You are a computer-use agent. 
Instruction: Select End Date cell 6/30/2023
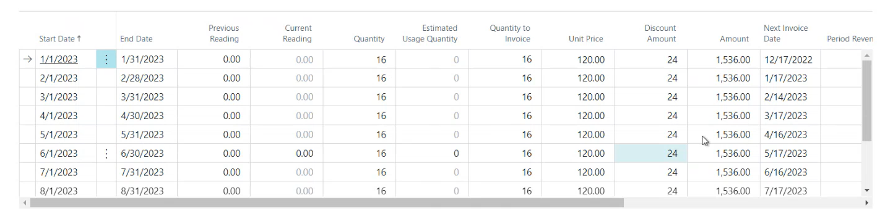pyautogui.click(x=147, y=154)
